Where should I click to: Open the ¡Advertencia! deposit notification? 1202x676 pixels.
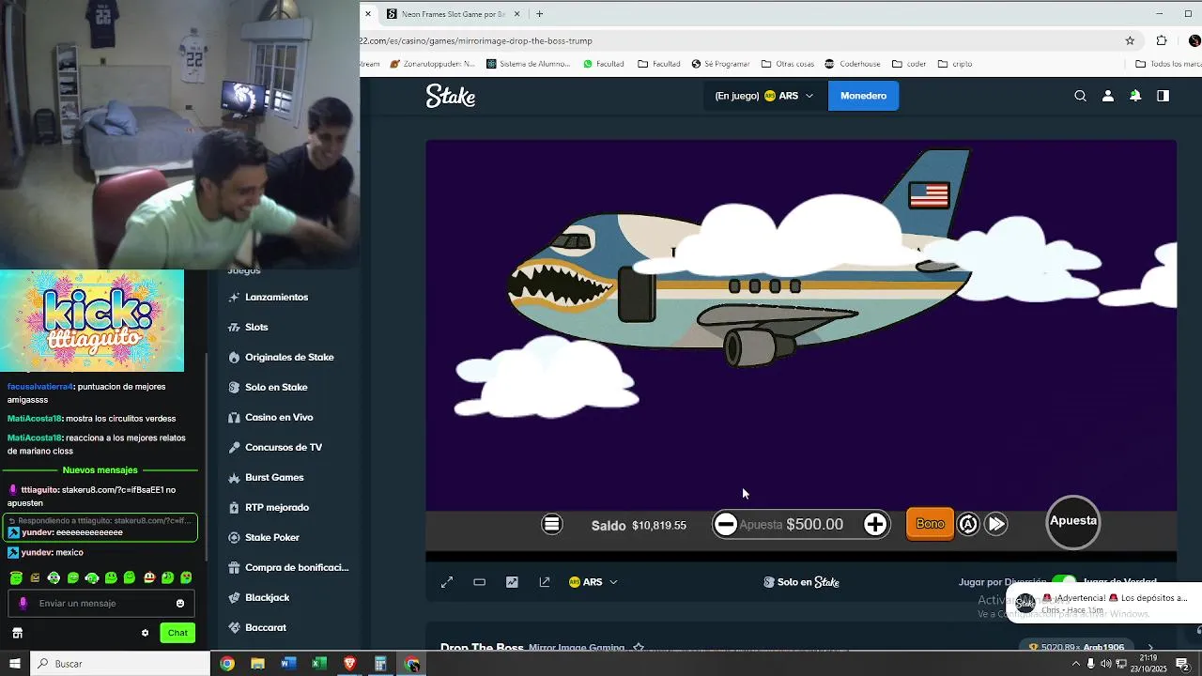pyautogui.click(x=1104, y=604)
